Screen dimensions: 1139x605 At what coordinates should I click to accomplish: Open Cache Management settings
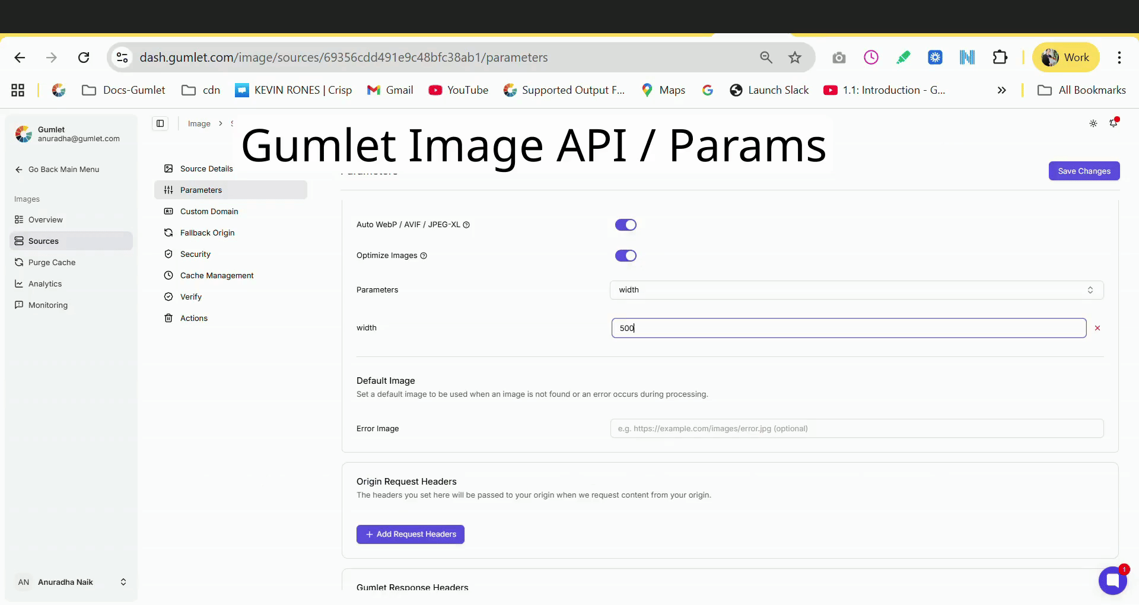click(231, 276)
